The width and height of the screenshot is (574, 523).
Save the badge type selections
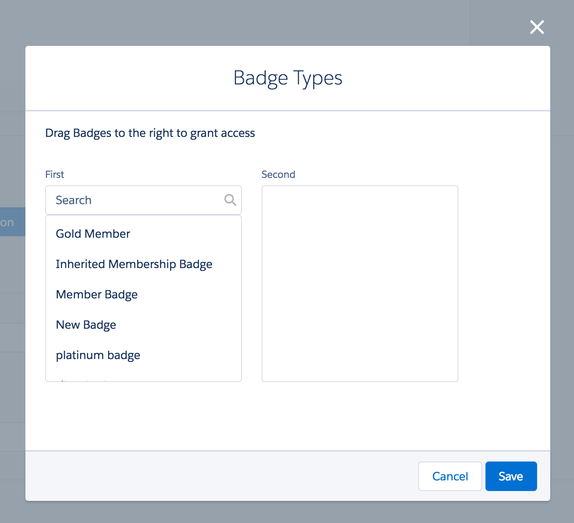[511, 476]
